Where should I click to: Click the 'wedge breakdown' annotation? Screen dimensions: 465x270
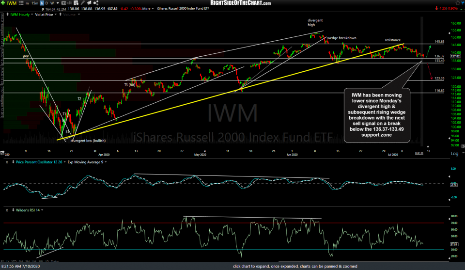(341, 38)
